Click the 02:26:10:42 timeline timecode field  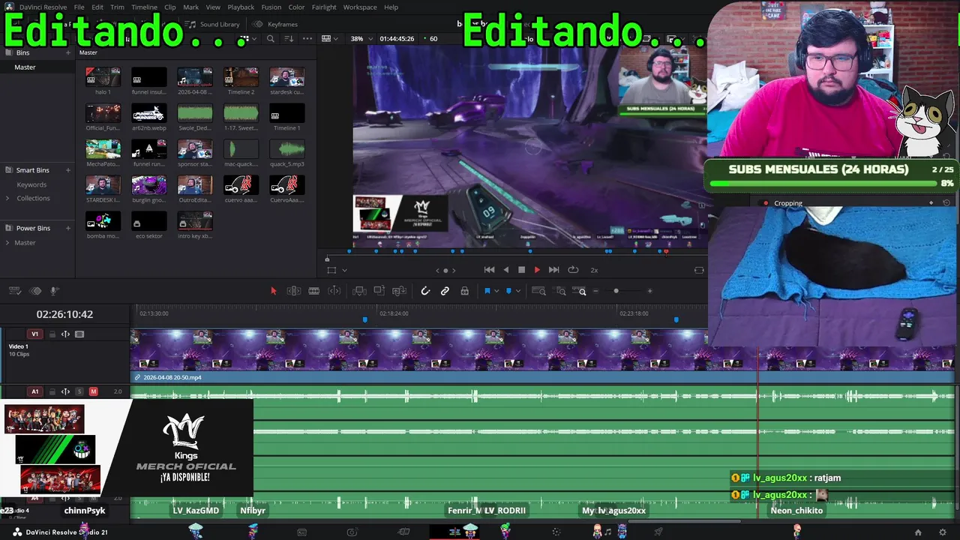coord(64,314)
